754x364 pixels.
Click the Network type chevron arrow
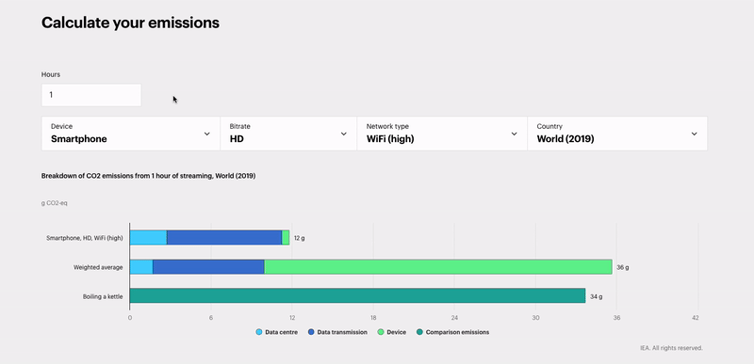(514, 134)
